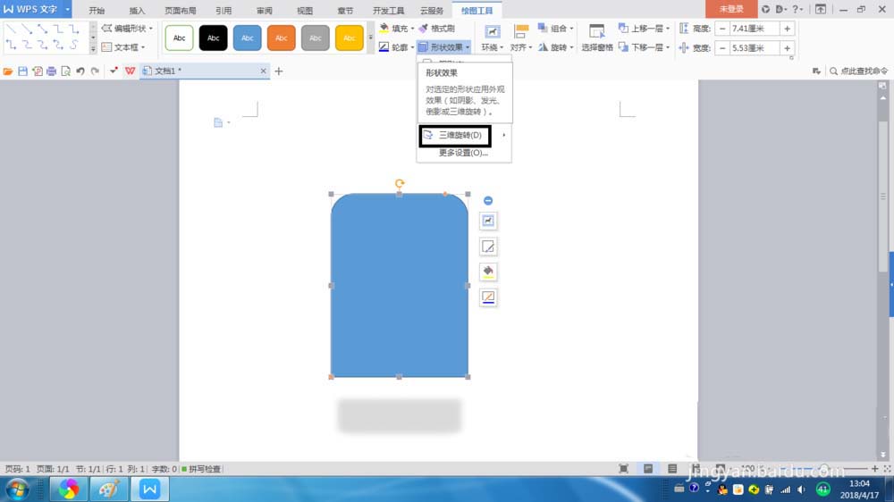Decrease width with the minus button
This screenshot has height=502, width=894.
click(722, 48)
